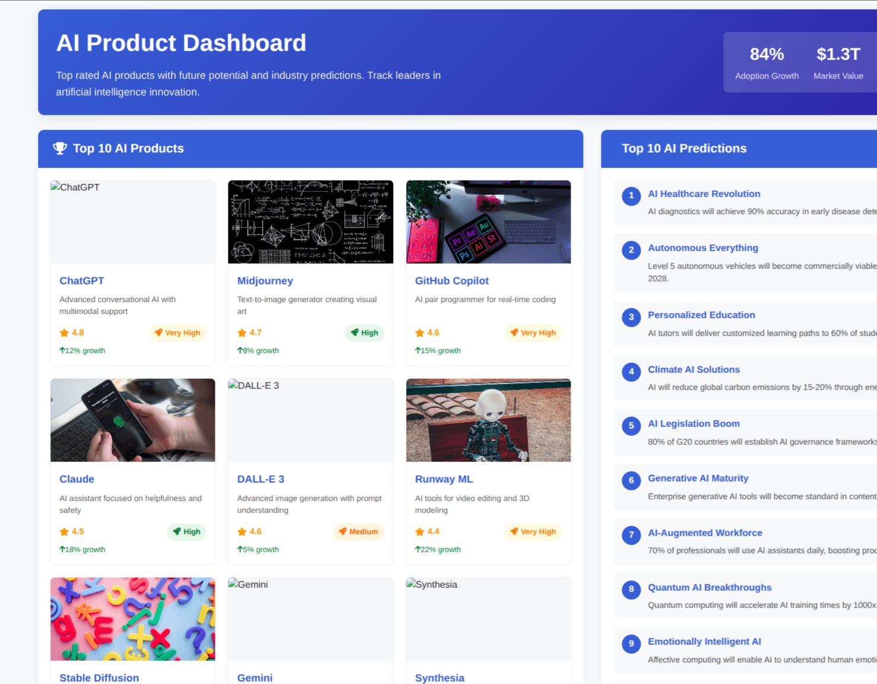The image size is (877, 684).
Task: Click the number 9 badge for Emotionally Intelligent AI
Action: tap(631, 644)
